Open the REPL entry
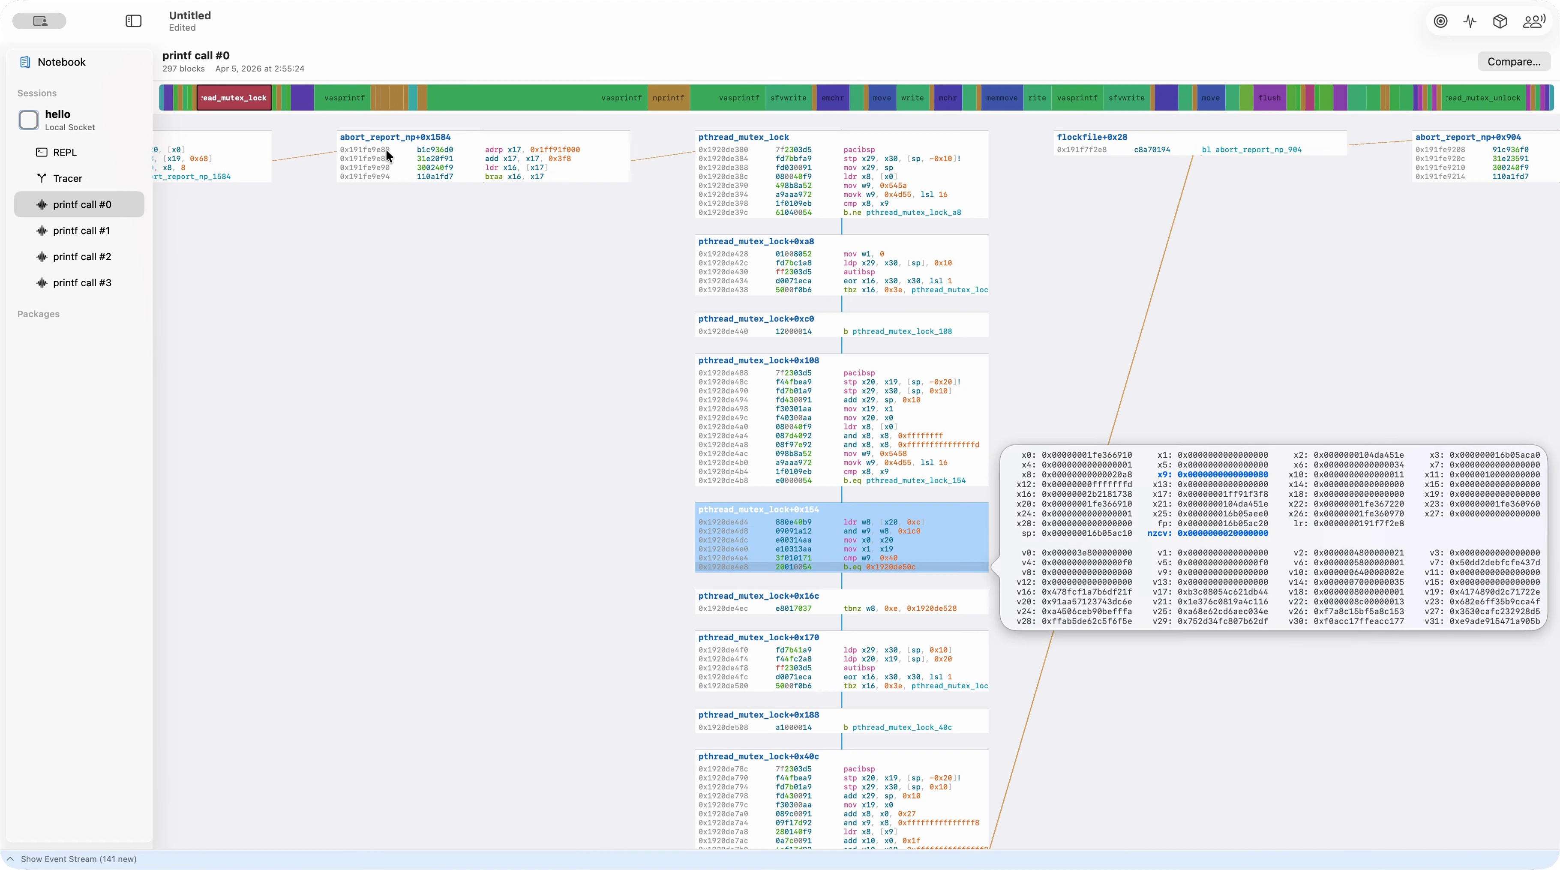 pyautogui.click(x=79, y=152)
